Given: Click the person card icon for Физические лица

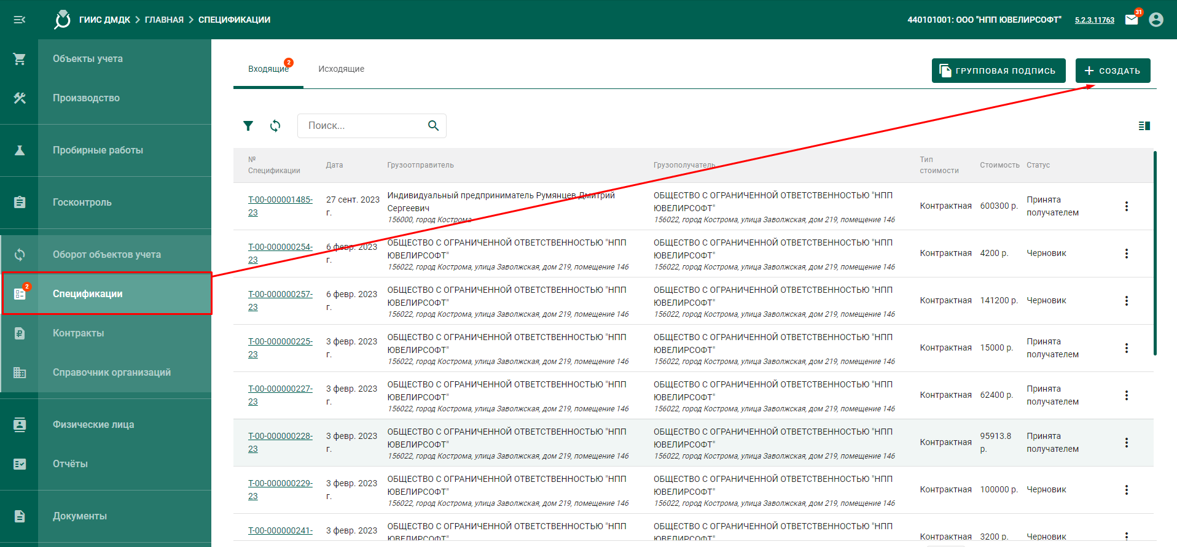Looking at the screenshot, I should (x=20, y=425).
